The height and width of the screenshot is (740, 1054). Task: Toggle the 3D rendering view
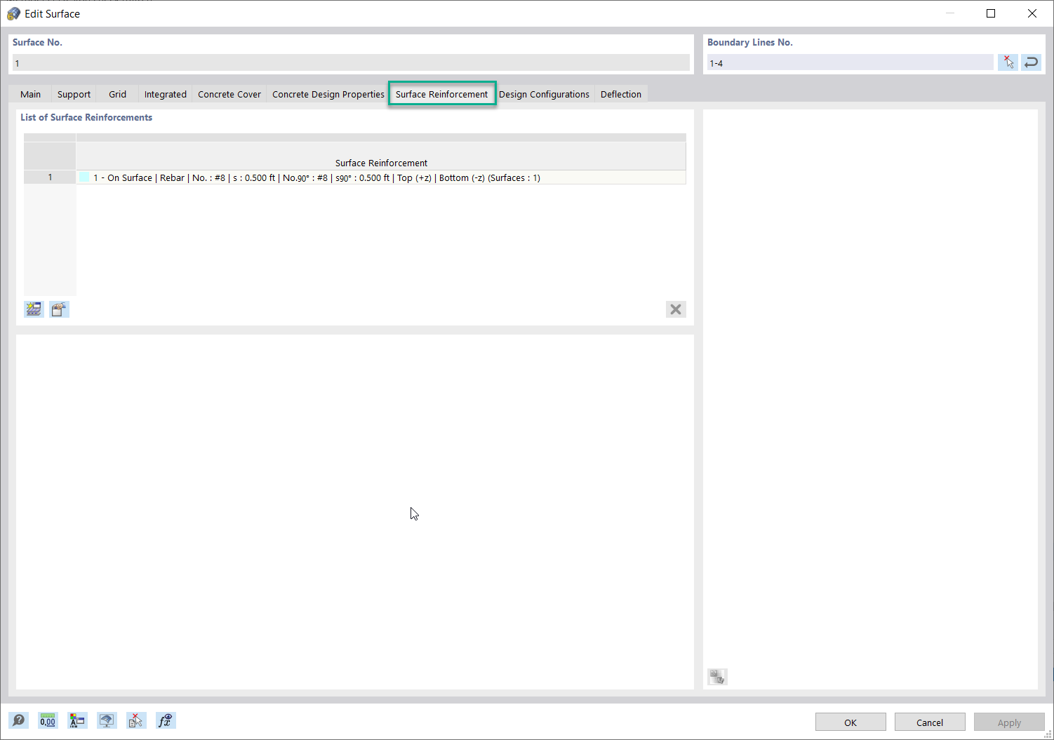[x=107, y=720]
